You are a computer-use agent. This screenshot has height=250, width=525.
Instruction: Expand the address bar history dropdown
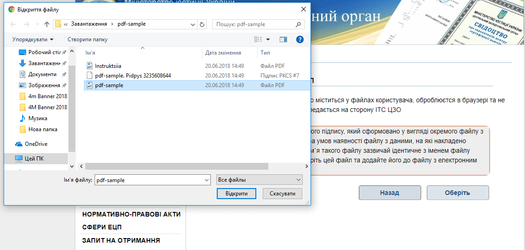(x=192, y=24)
